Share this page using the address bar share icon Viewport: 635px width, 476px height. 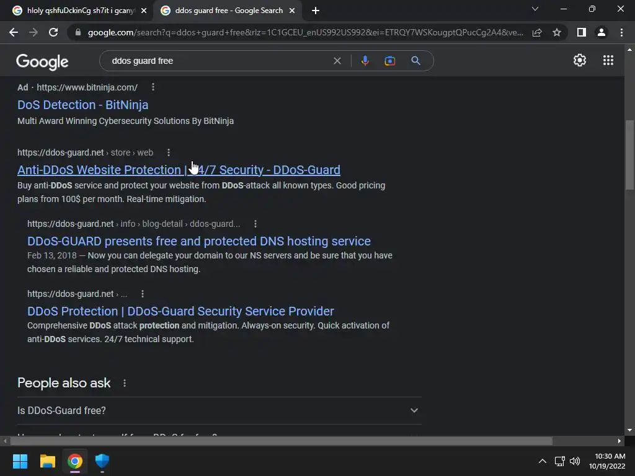537,32
